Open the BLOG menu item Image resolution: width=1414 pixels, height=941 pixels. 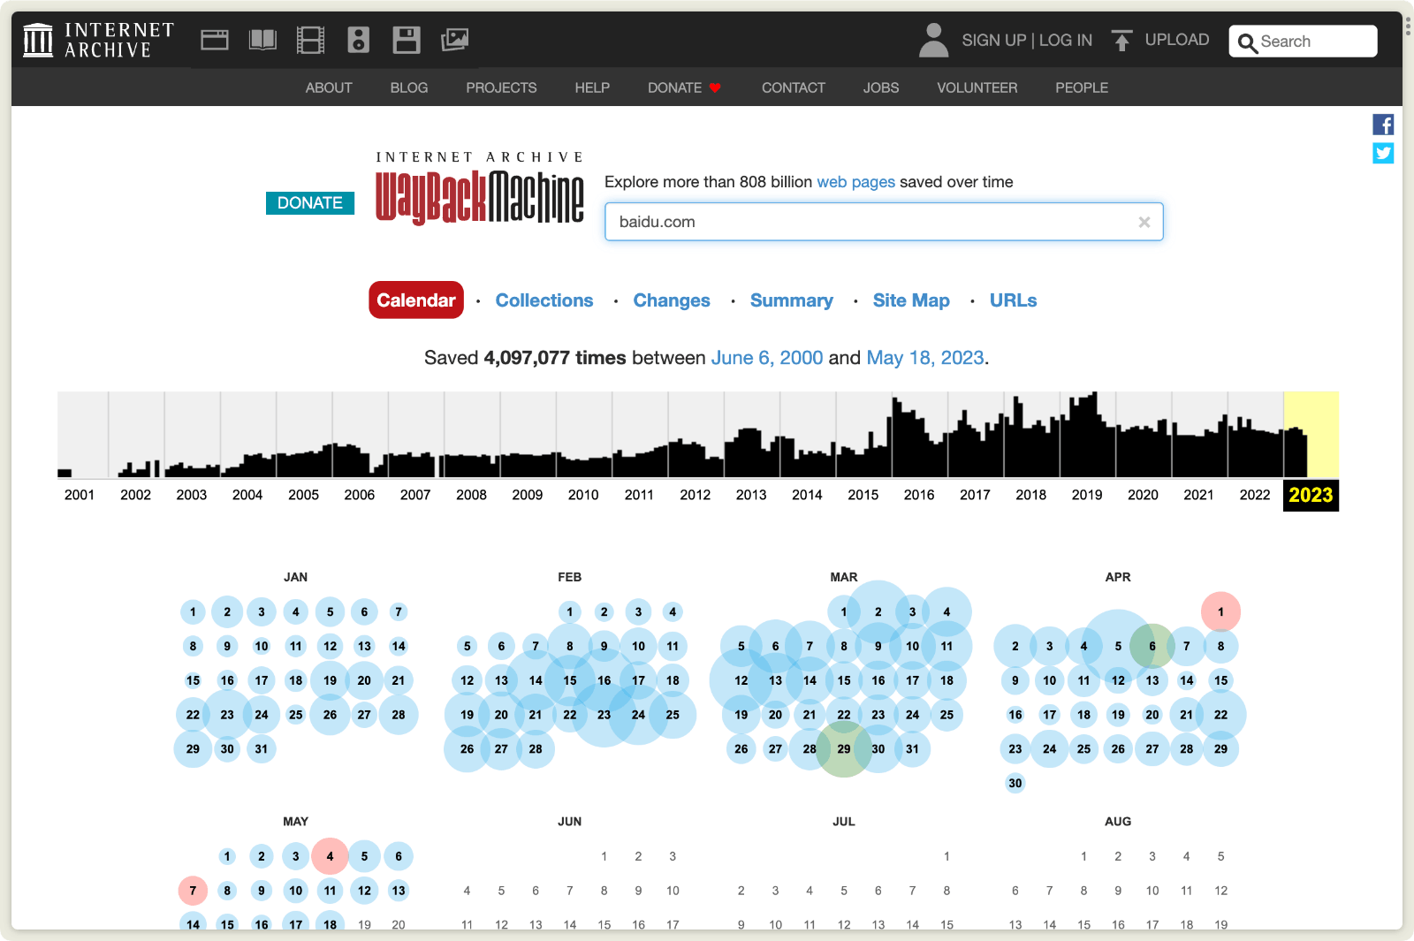point(409,87)
